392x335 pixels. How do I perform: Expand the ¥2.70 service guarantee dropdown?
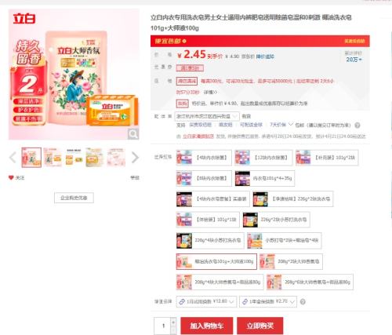tap(268, 301)
